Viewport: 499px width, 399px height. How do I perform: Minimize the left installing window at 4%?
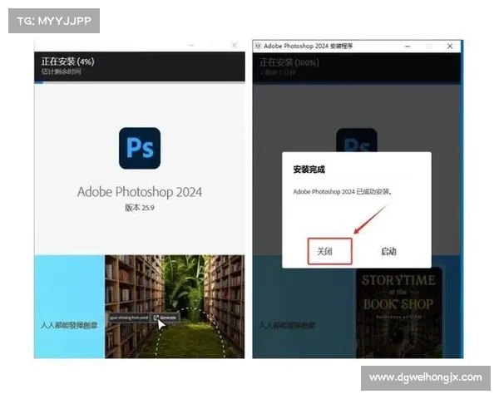point(191,45)
